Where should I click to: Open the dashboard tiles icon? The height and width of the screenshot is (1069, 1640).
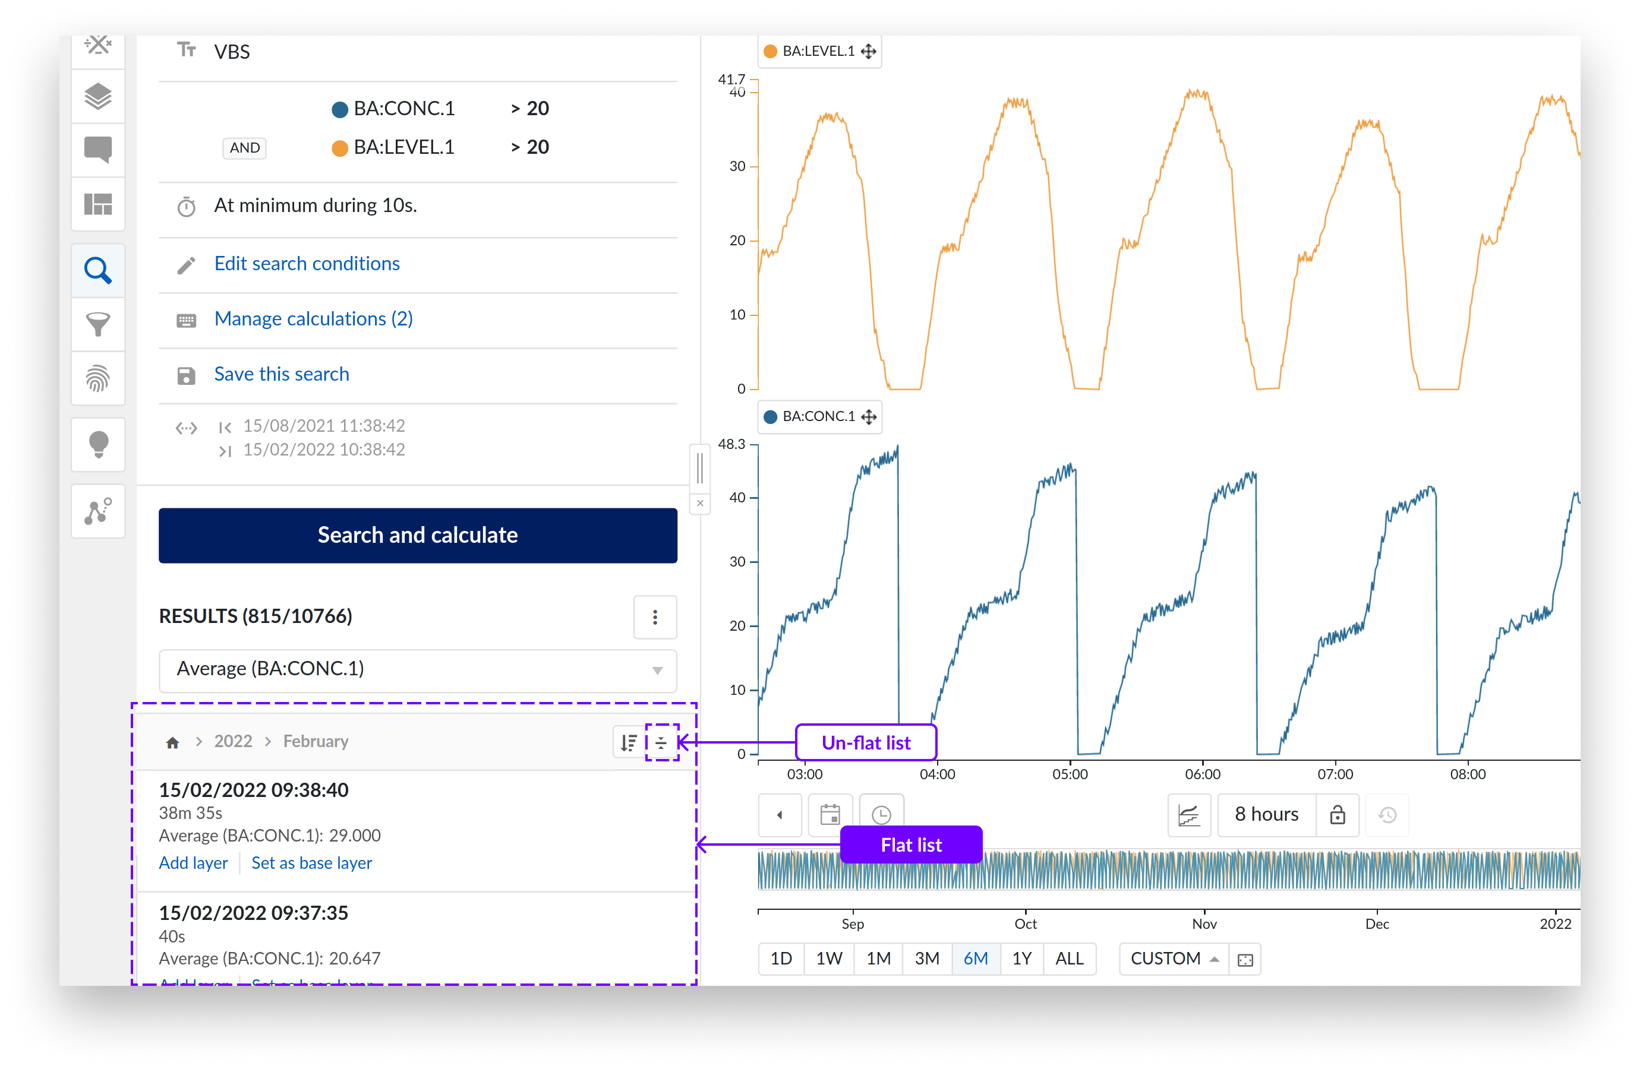(98, 204)
